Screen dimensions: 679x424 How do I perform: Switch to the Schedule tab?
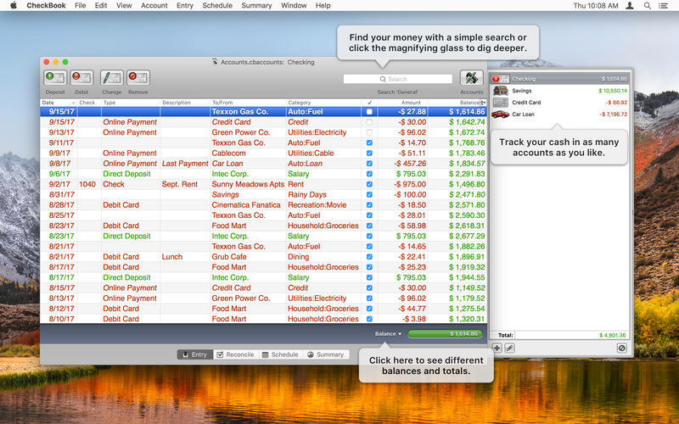coord(280,354)
